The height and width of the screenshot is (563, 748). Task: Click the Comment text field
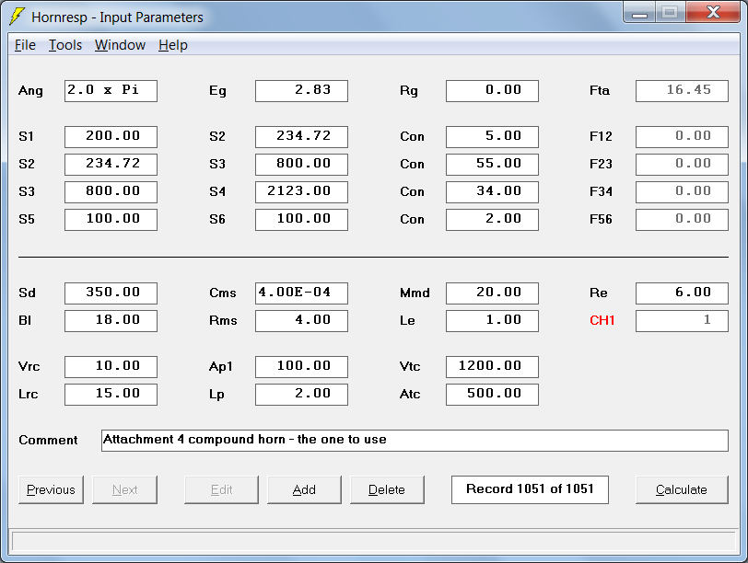coord(415,441)
